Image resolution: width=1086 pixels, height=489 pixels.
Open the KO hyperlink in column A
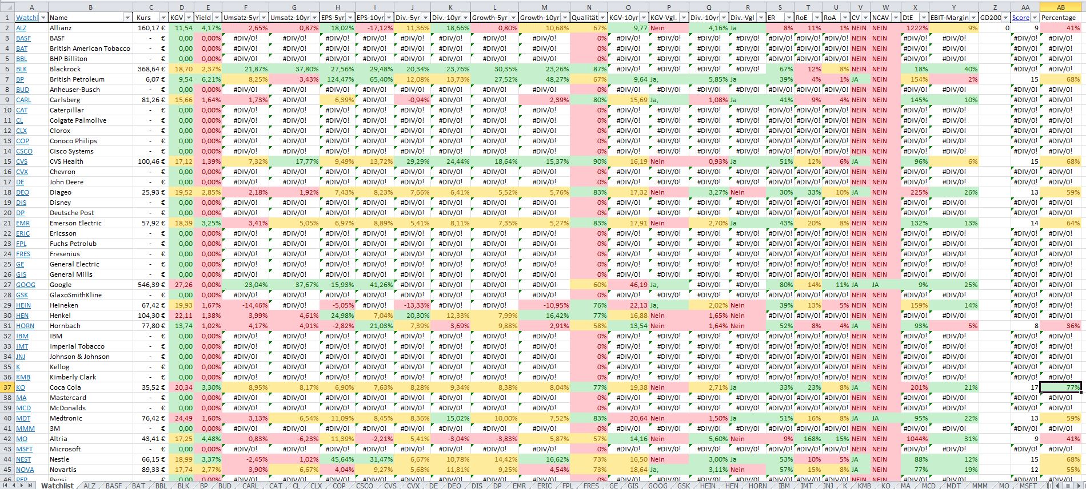[x=21, y=387]
